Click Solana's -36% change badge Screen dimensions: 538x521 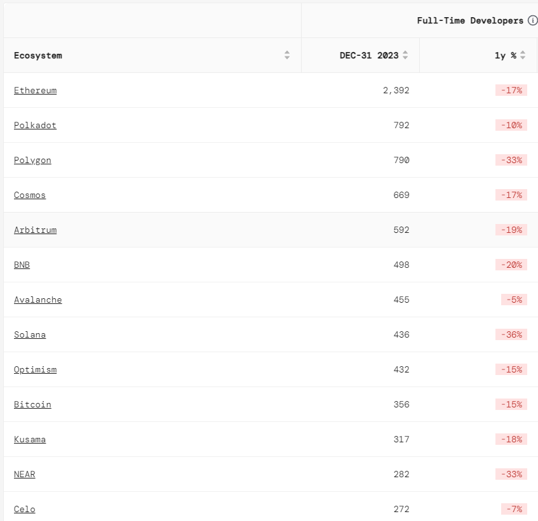[x=511, y=334]
